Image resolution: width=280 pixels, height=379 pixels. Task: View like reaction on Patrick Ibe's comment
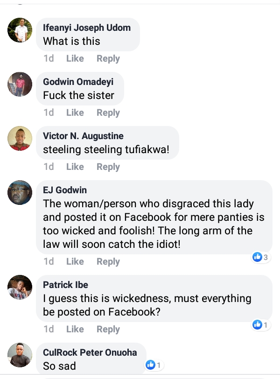260,324
